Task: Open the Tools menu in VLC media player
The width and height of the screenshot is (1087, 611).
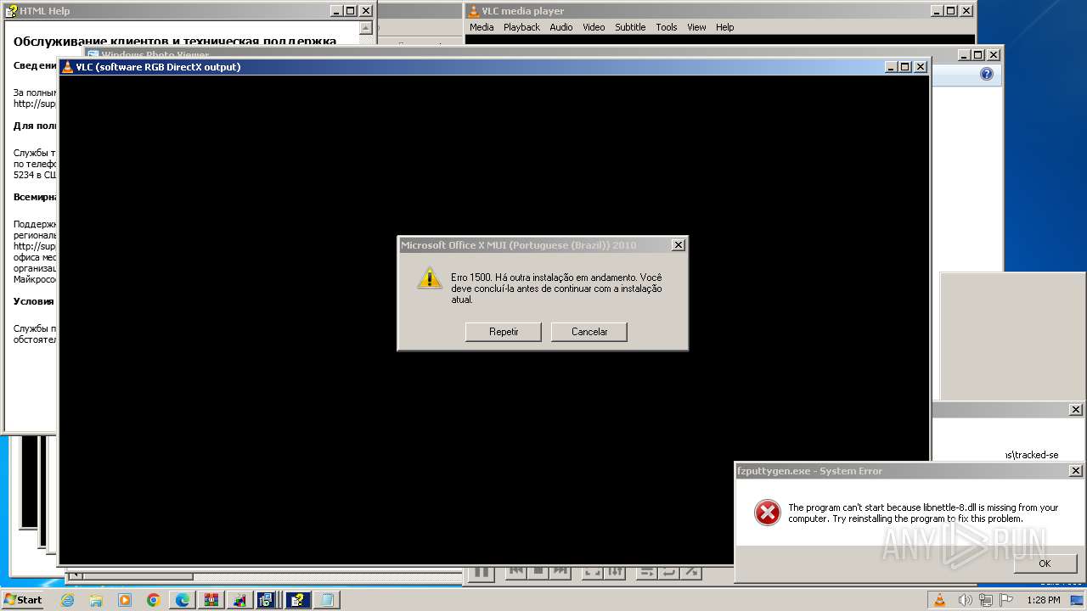Action: click(667, 27)
